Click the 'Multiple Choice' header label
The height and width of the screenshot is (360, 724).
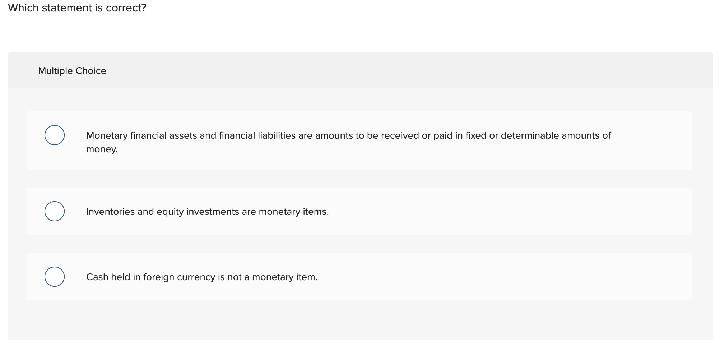click(x=72, y=70)
